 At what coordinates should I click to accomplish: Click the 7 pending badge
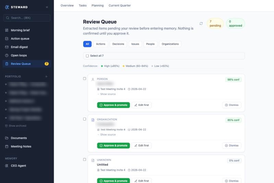coord(215,24)
